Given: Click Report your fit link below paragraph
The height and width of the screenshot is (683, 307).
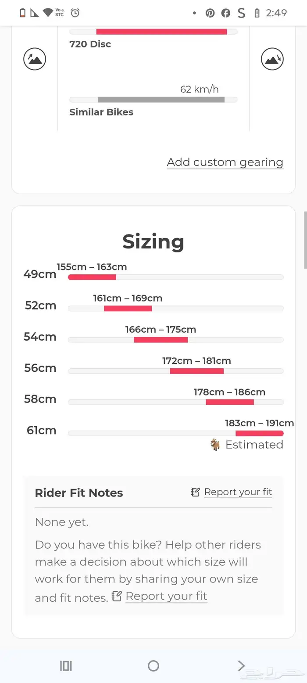Looking at the screenshot, I should [166, 596].
